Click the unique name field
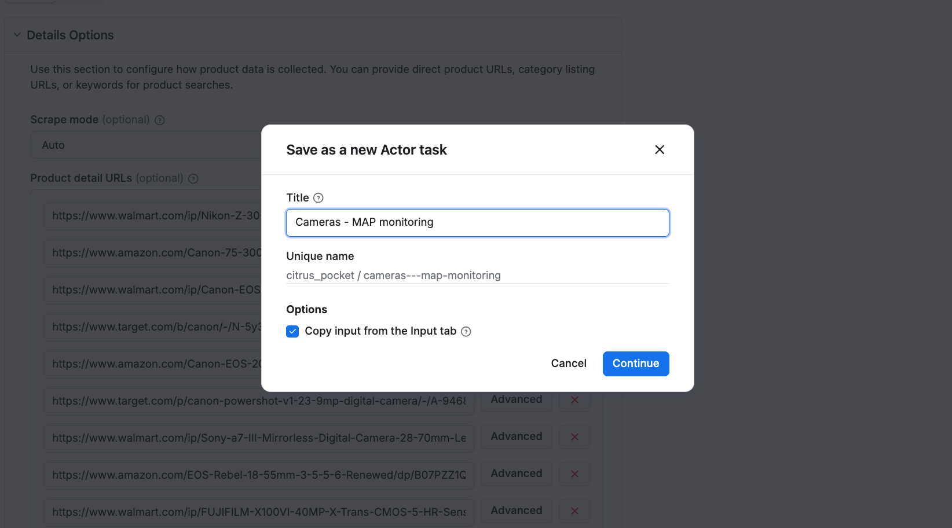This screenshot has width=952, height=528. (477, 275)
